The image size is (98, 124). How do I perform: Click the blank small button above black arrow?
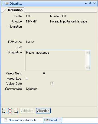pos(4,109)
